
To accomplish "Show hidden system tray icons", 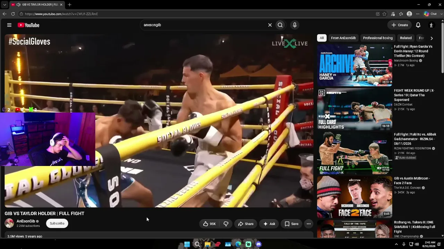I will pyautogui.click(x=396, y=245).
